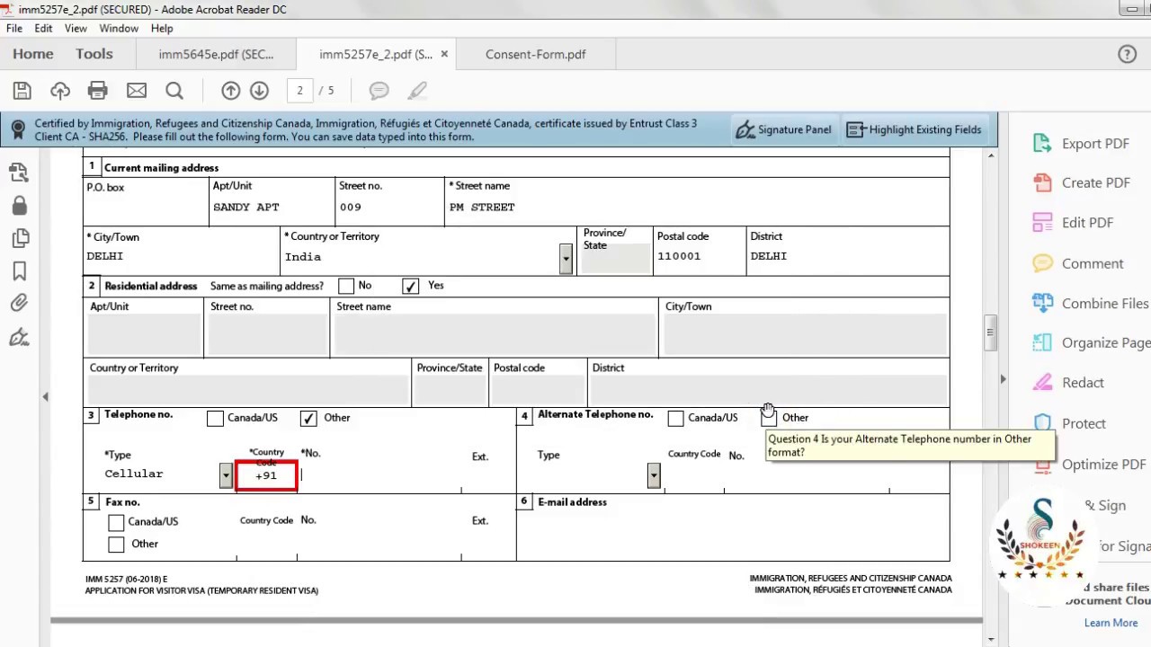This screenshot has width=1151, height=647.
Task: Check No for same as mailing address
Action: pos(346,286)
